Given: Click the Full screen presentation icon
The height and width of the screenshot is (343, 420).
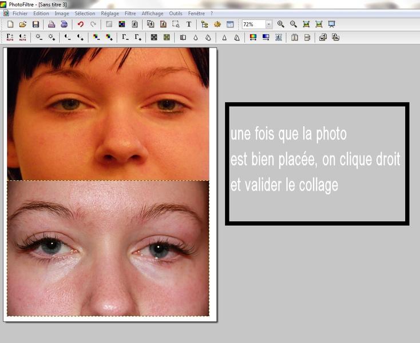Looking at the screenshot, I should tap(331, 25).
